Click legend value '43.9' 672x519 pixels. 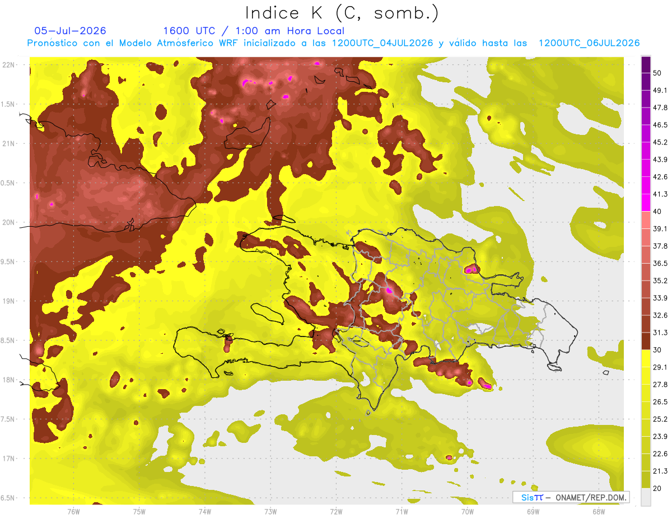[x=661, y=160]
